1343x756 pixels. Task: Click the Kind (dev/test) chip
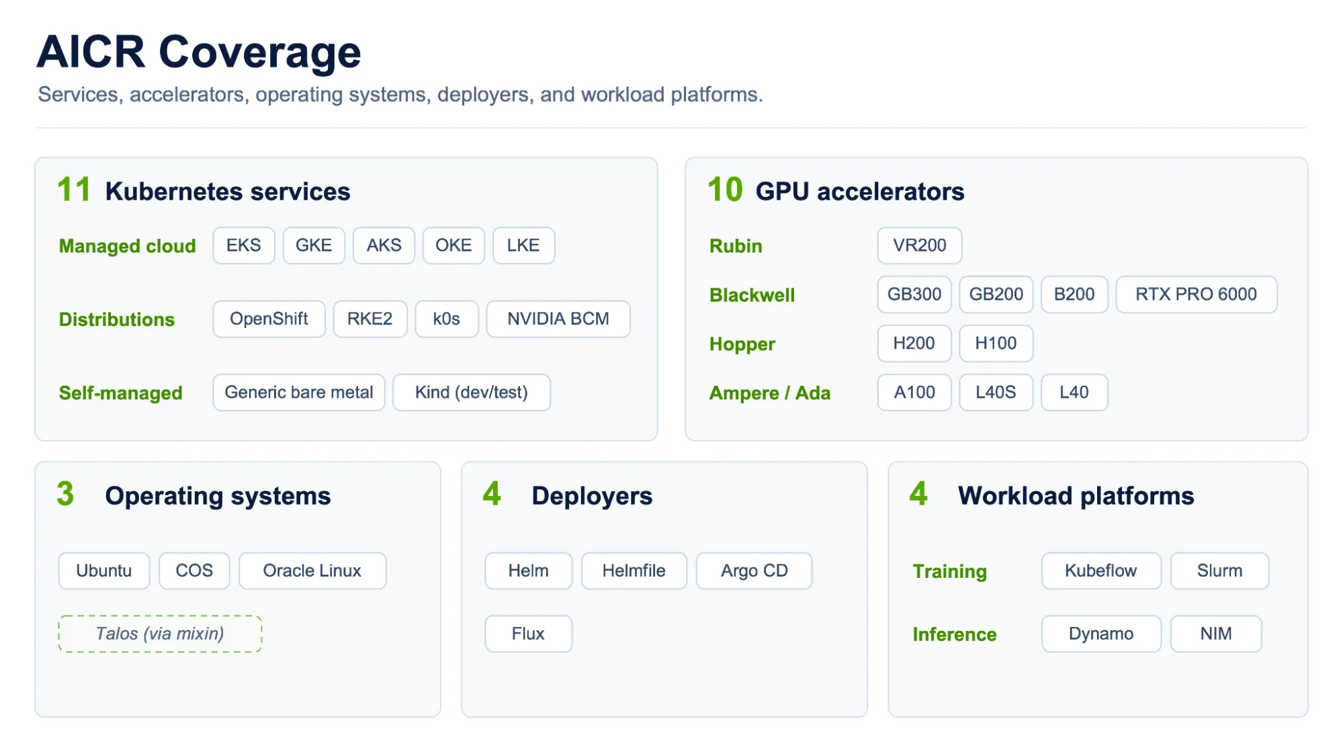coord(472,392)
